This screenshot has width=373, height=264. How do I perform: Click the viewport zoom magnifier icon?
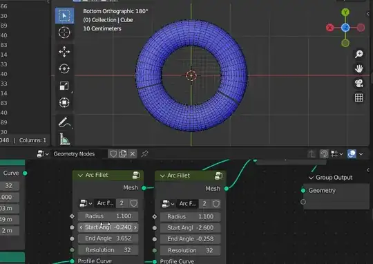(x=359, y=55)
